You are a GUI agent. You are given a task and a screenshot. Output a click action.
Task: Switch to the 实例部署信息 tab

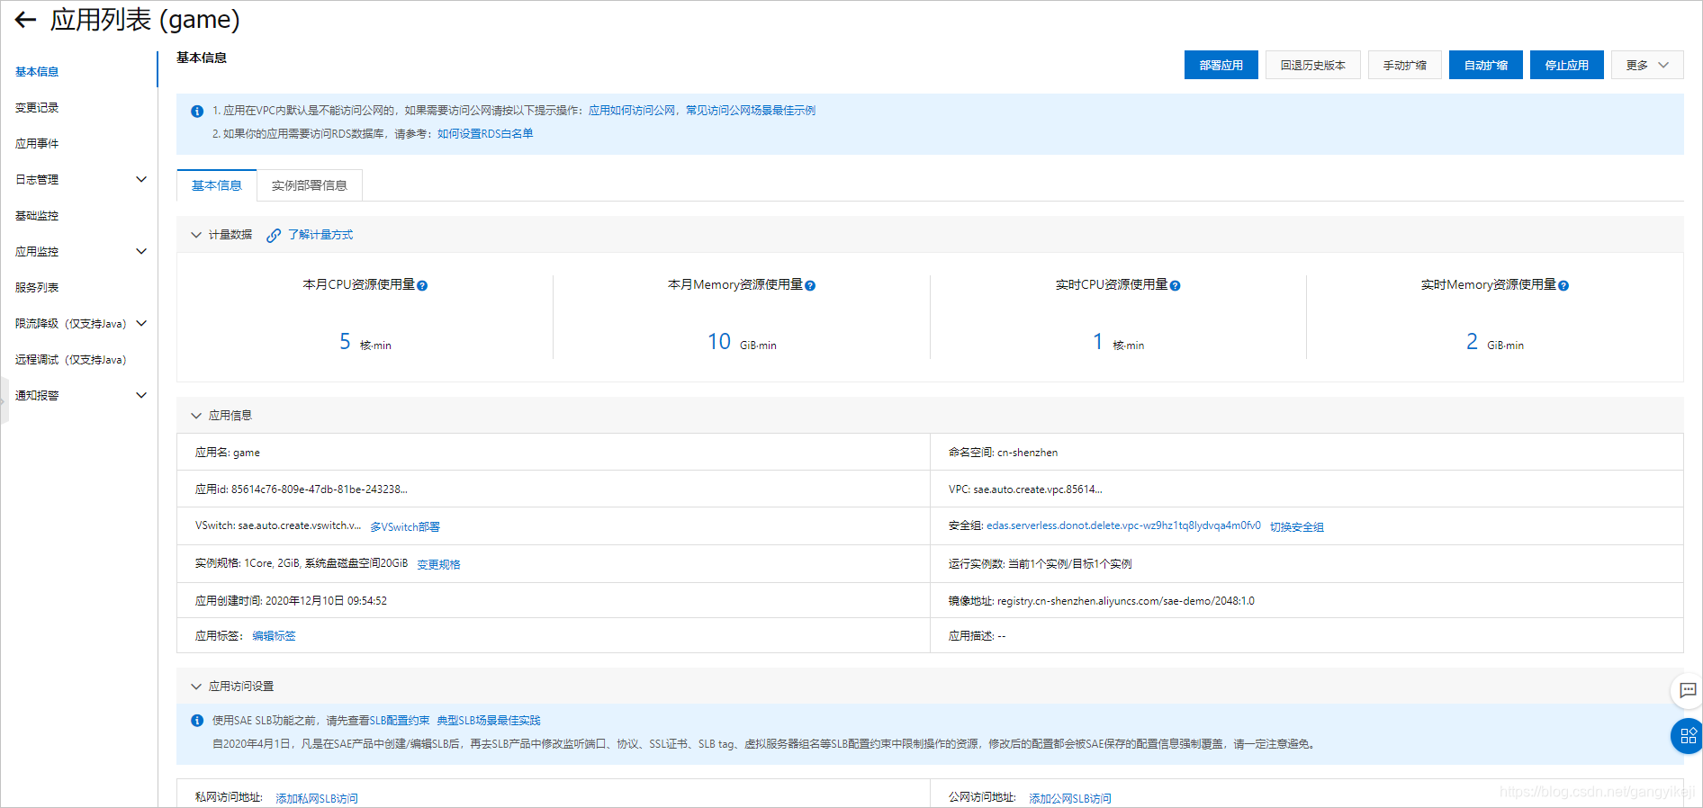coord(310,185)
